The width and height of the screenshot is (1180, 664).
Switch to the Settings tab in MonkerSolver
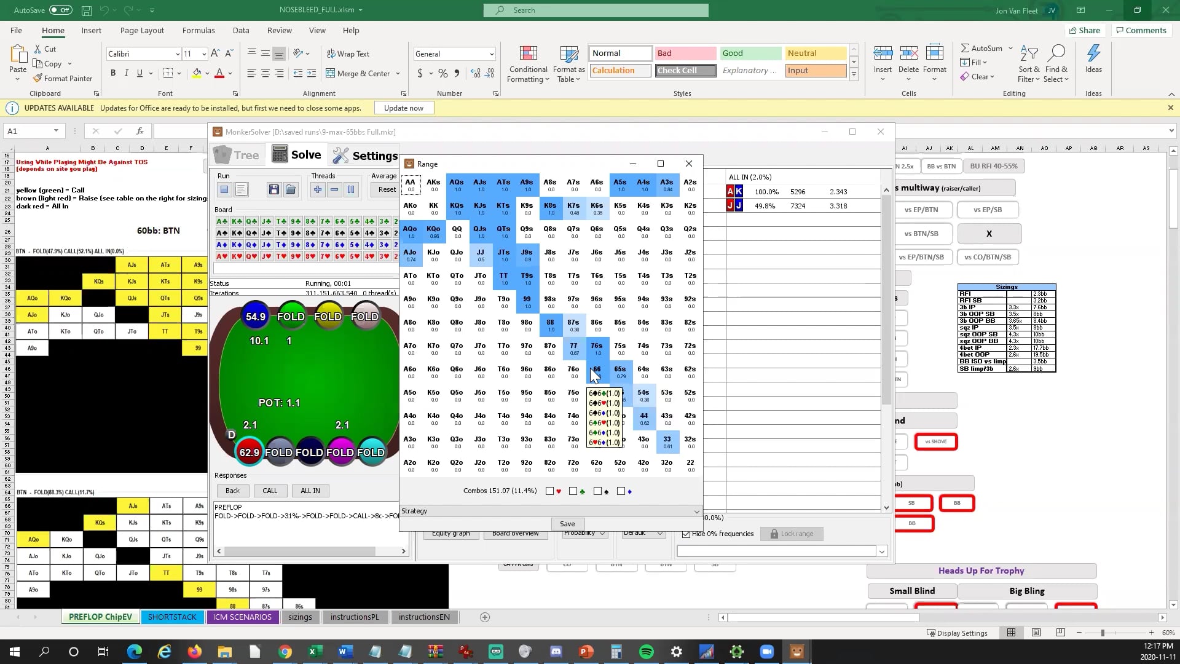[366, 156]
